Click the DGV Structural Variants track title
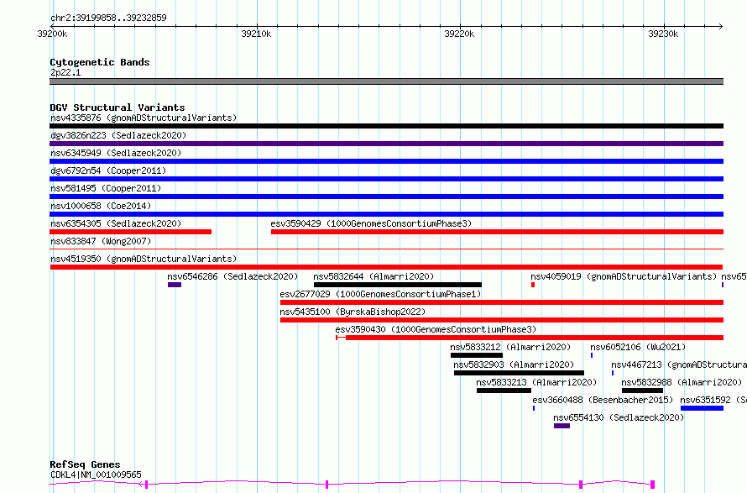Viewport: 747px width, 493px height. 118,108
